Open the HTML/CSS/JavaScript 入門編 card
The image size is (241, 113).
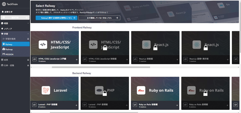55,47
